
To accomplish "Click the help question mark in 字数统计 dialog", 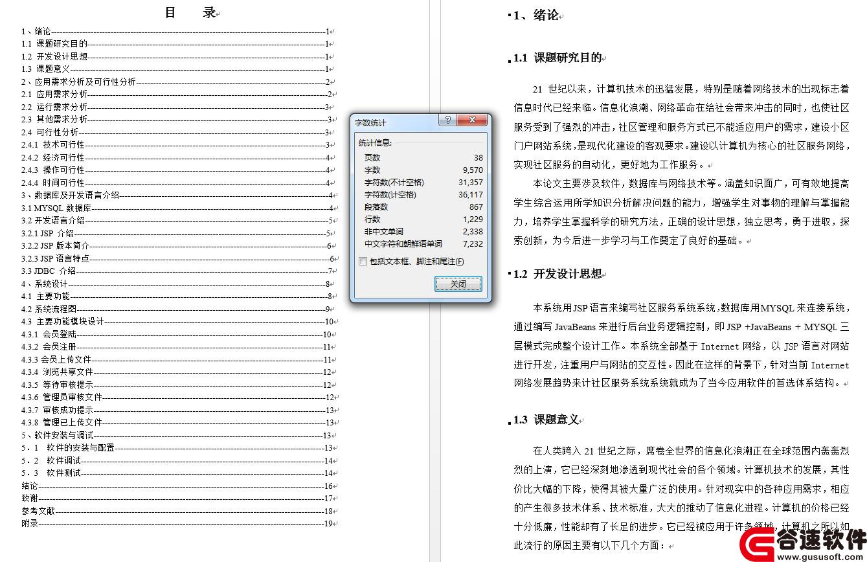I will click(447, 120).
